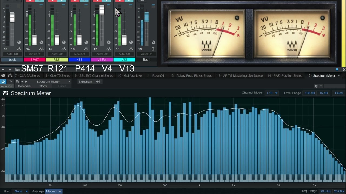Click the blue pin icon of plugin window
Image resolution: width=346 pixels, height=194 pixels.
(337, 70)
